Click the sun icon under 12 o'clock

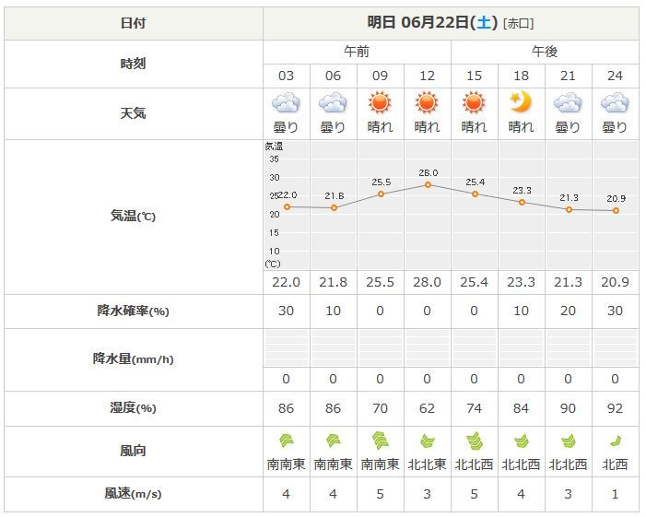pyautogui.click(x=427, y=103)
